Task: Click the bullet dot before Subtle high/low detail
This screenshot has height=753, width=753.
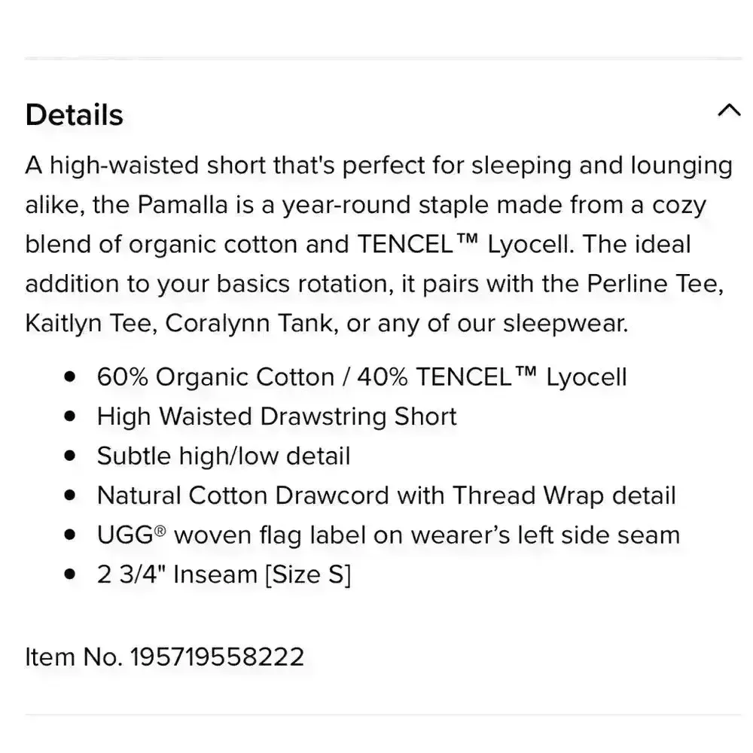Action: pos(71,456)
